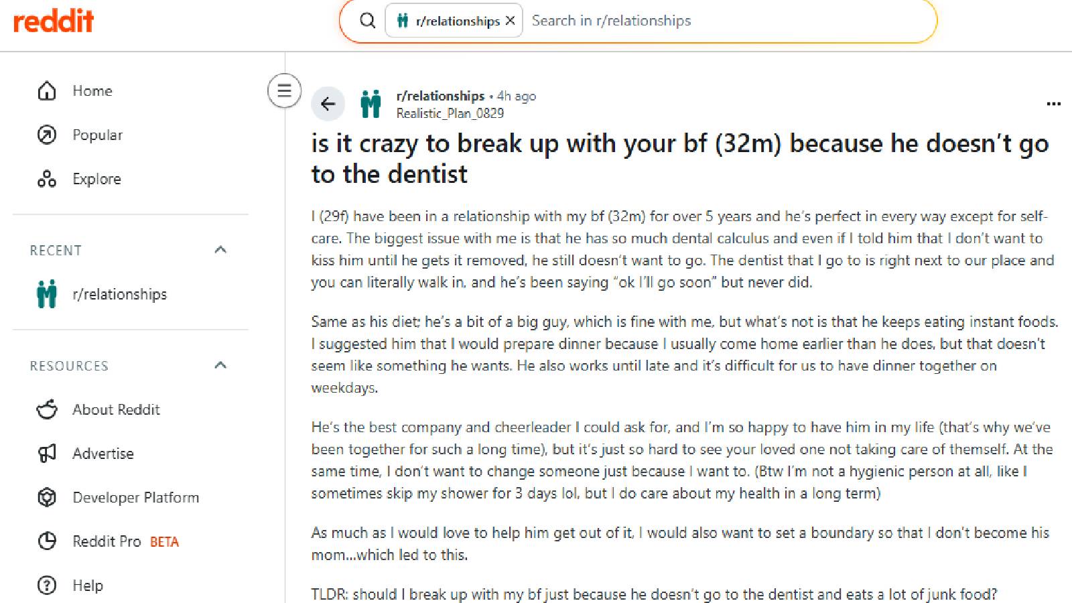Click the About Reddit icon
1072x603 pixels.
pyautogui.click(x=47, y=409)
